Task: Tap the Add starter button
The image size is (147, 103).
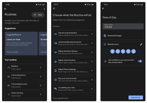Action: pyautogui.click(x=136, y=97)
